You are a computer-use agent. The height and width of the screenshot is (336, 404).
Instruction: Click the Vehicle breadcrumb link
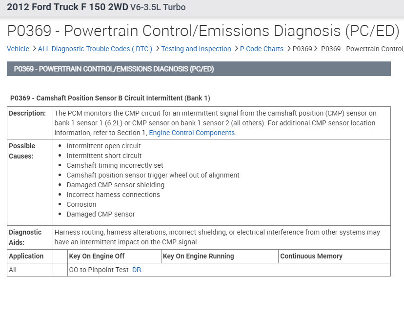coord(18,49)
